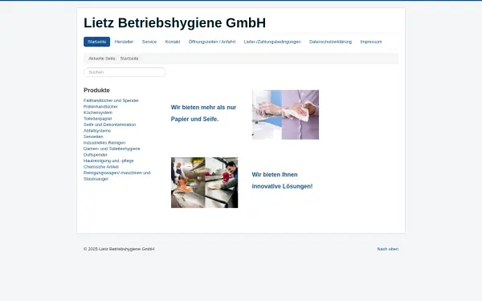482x301 pixels.
Task: Click the Nach oben link
Action: pyautogui.click(x=388, y=249)
